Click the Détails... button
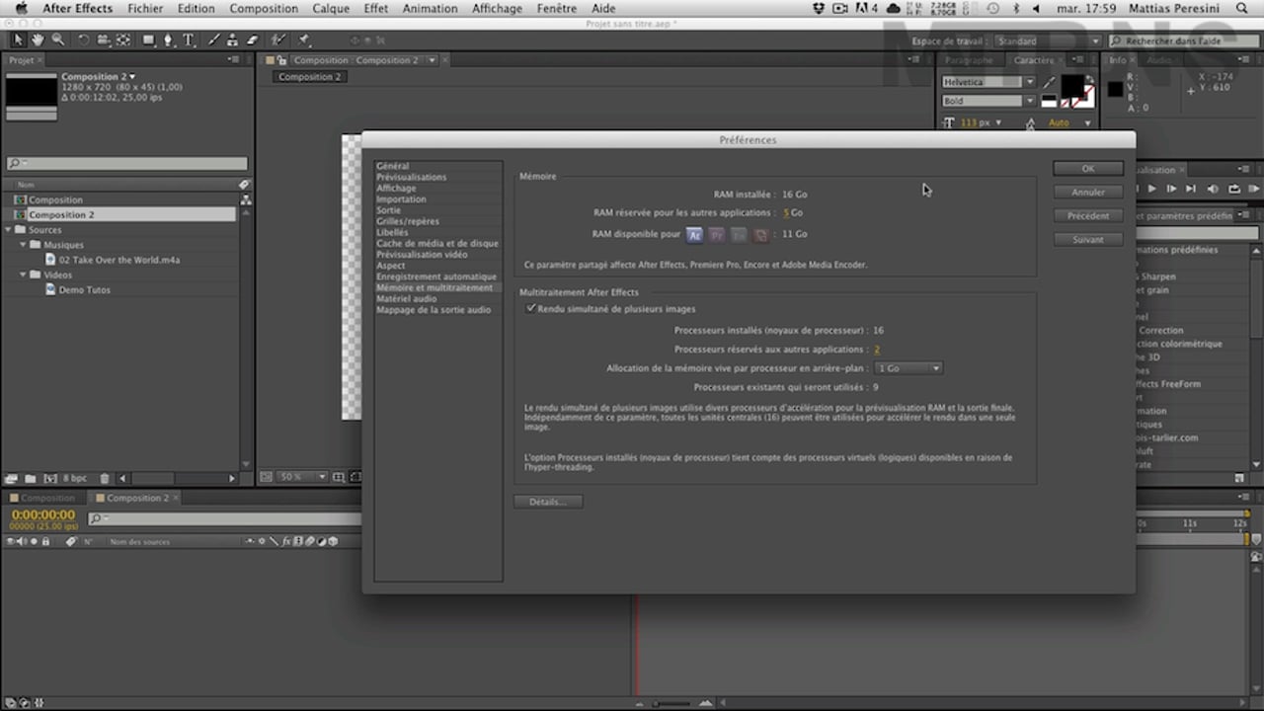The height and width of the screenshot is (711, 1264). pyautogui.click(x=547, y=502)
